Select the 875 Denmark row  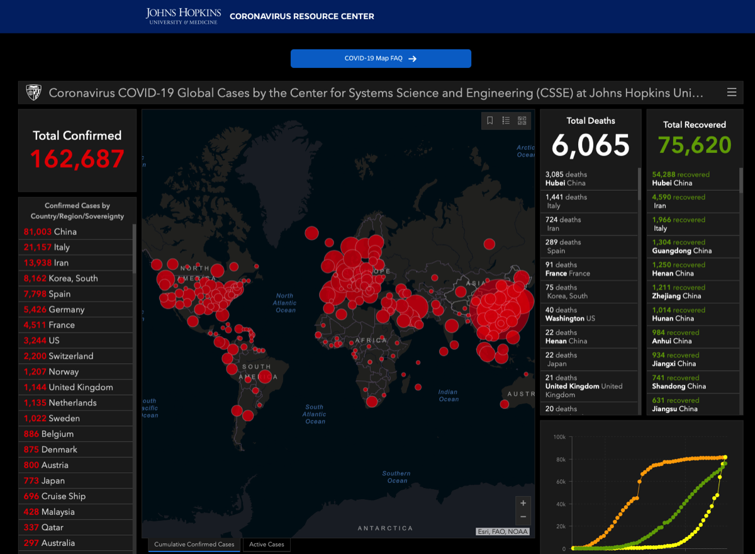[75, 449]
